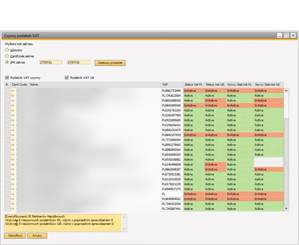Click the golden arrow for PL5260307459 row

coord(13,115)
